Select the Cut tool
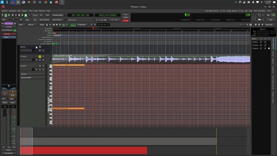This screenshot has width=277, height=156. (54, 25)
